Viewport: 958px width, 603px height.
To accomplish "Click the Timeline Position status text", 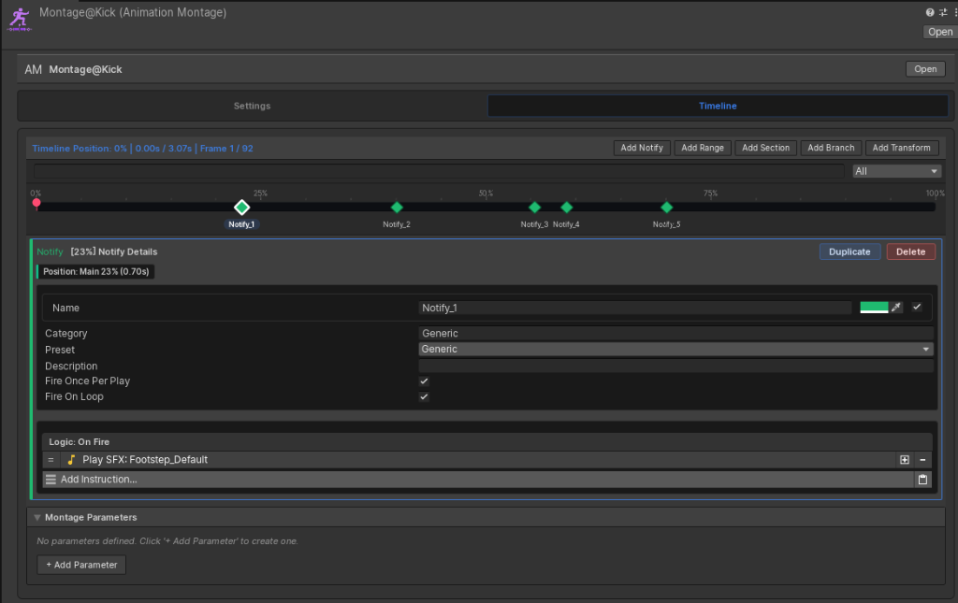I will coord(142,149).
